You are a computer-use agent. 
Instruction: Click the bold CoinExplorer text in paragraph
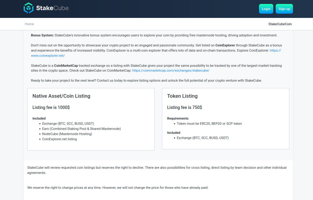point(225,45)
